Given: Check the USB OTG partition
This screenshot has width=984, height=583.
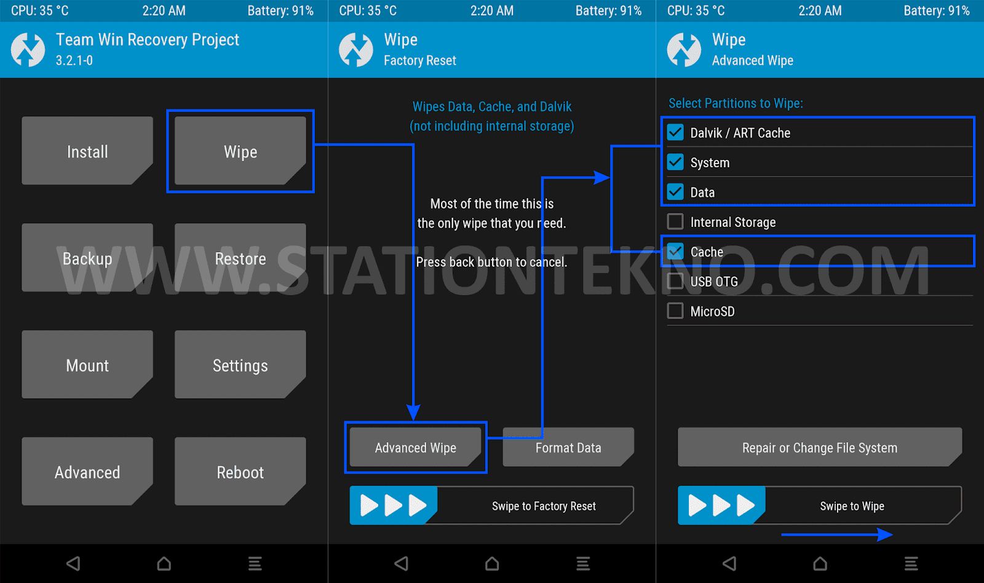Looking at the screenshot, I should (x=675, y=281).
